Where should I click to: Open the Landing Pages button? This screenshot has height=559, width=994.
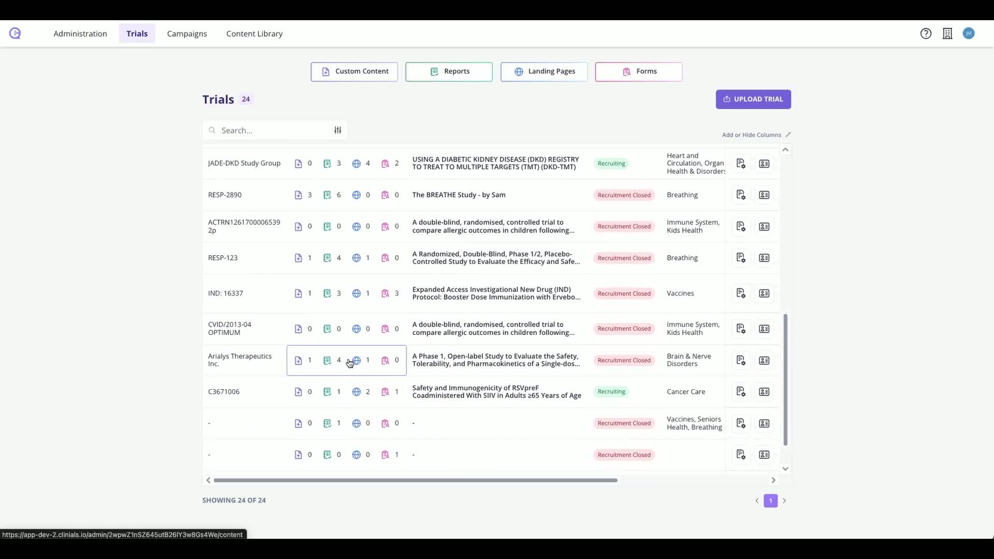pyautogui.click(x=544, y=71)
